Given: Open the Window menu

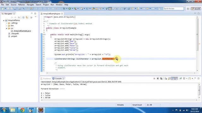Looking at the screenshot, I should tap(59, 5).
